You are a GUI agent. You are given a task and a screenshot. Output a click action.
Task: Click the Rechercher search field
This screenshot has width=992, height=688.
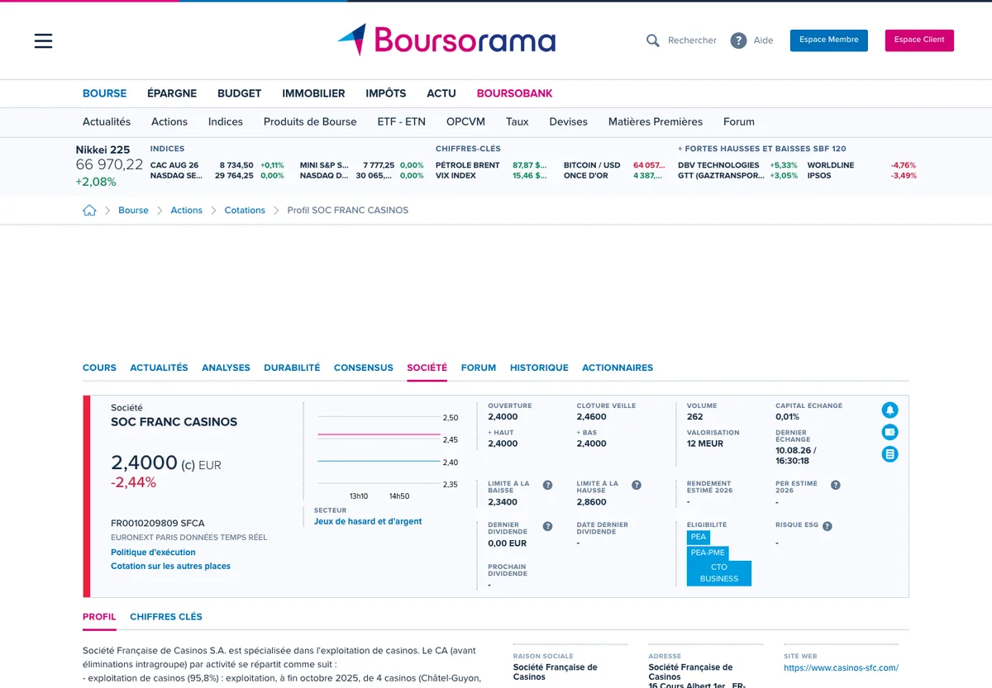point(692,40)
